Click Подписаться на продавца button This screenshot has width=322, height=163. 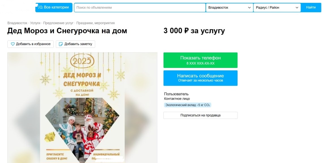click(200, 115)
